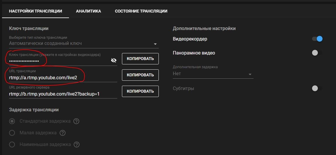Switch to the Аналитика tab
Image resolution: width=336 pixels, height=155 pixels.
(x=88, y=11)
